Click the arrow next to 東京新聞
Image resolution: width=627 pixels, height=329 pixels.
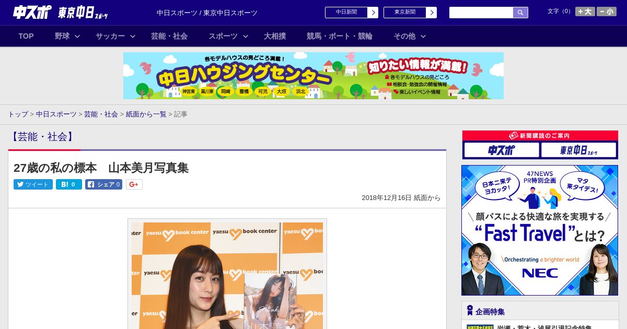(432, 13)
